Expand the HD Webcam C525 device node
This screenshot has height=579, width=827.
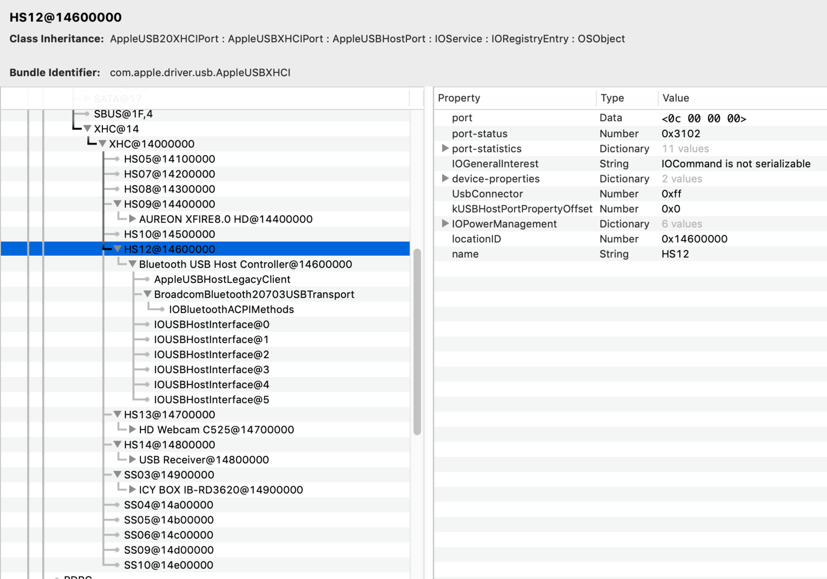132,429
